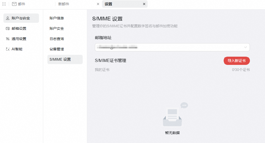Expand the 邮箱地址 dropdown chevron
265x143 pixels.
pos(245,47)
